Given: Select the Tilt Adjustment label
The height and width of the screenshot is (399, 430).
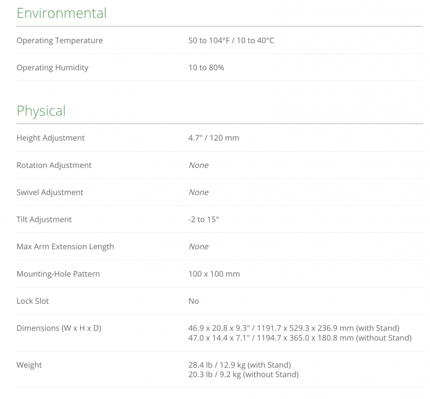Looking at the screenshot, I should click(x=44, y=220).
